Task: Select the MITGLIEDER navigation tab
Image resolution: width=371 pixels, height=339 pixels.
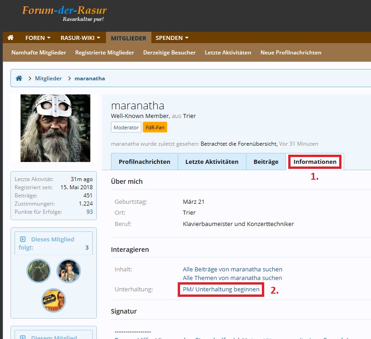Action: click(129, 38)
